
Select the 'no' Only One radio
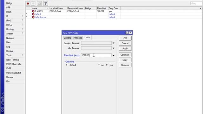click(99, 65)
